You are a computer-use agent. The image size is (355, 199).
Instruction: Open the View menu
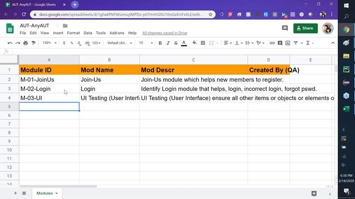point(45,33)
